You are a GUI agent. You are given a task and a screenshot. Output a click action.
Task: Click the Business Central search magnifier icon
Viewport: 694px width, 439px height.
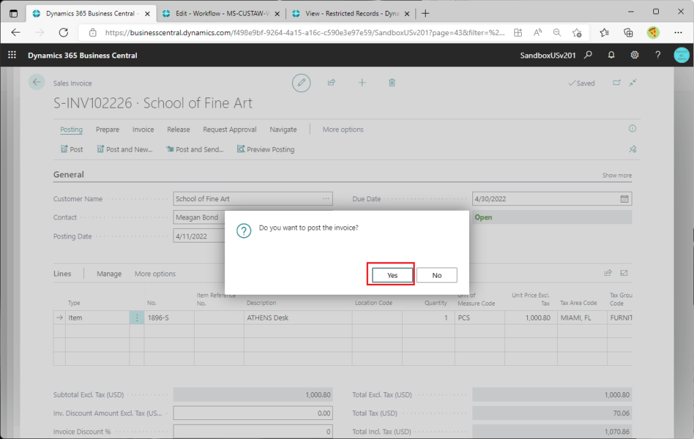pyautogui.click(x=588, y=56)
